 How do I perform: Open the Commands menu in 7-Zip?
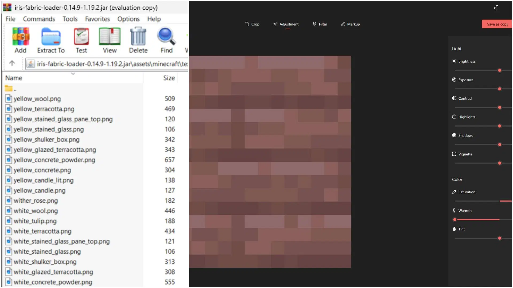click(x=39, y=19)
